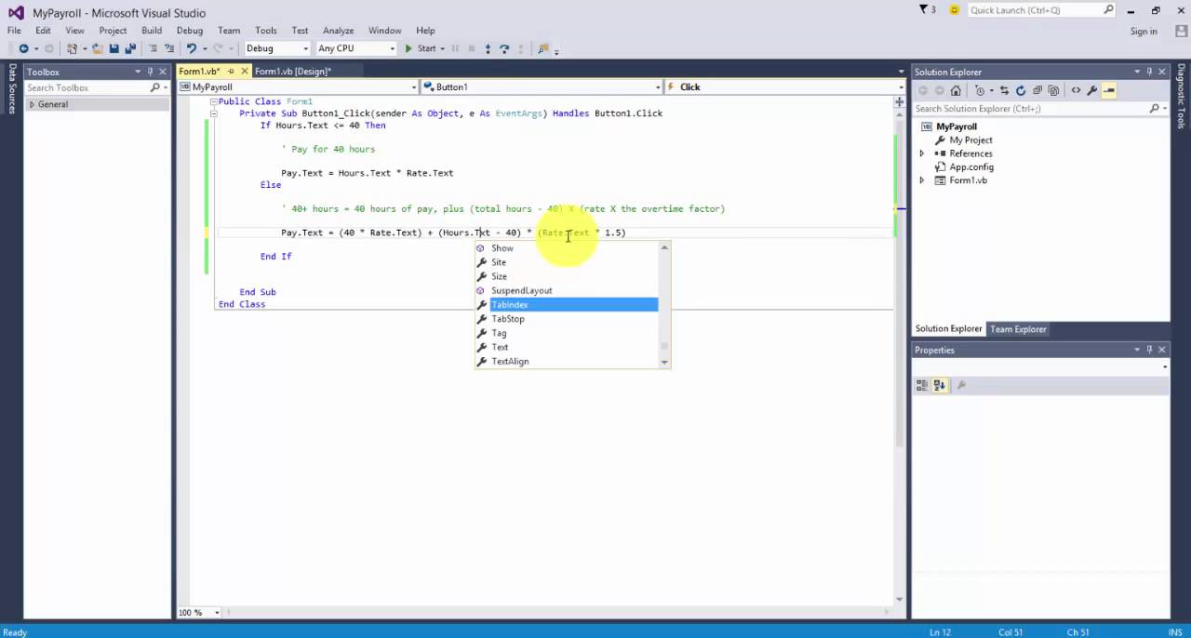Toggle pin on the Form1.vb tab
The height and width of the screenshot is (638, 1191).
click(232, 72)
